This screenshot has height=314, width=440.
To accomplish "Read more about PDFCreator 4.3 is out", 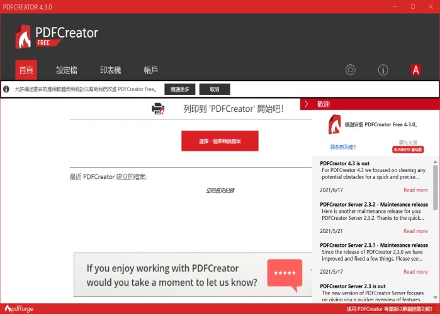I will pyautogui.click(x=415, y=190).
